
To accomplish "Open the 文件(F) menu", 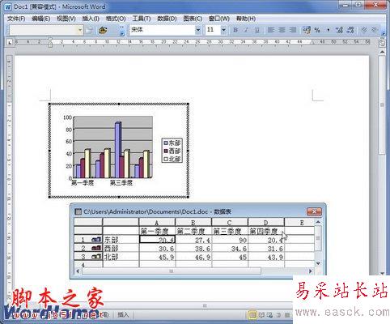I will tap(16, 19).
